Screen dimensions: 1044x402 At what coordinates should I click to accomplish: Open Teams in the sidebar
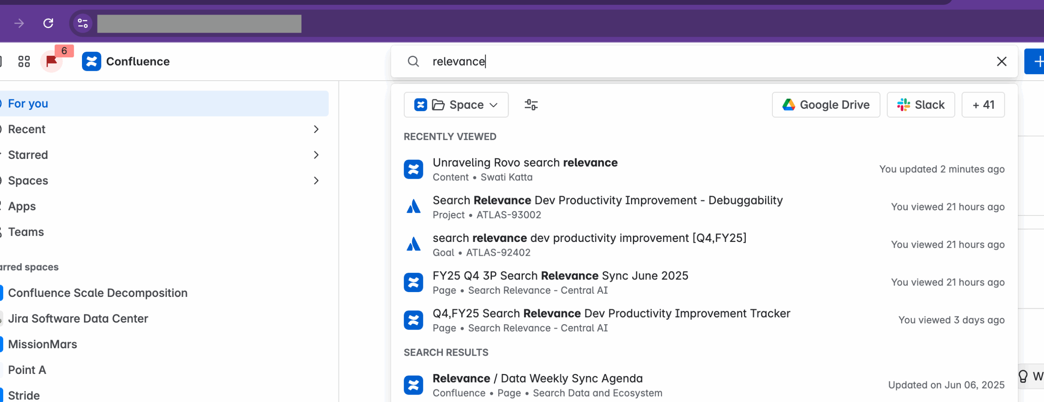(x=26, y=232)
